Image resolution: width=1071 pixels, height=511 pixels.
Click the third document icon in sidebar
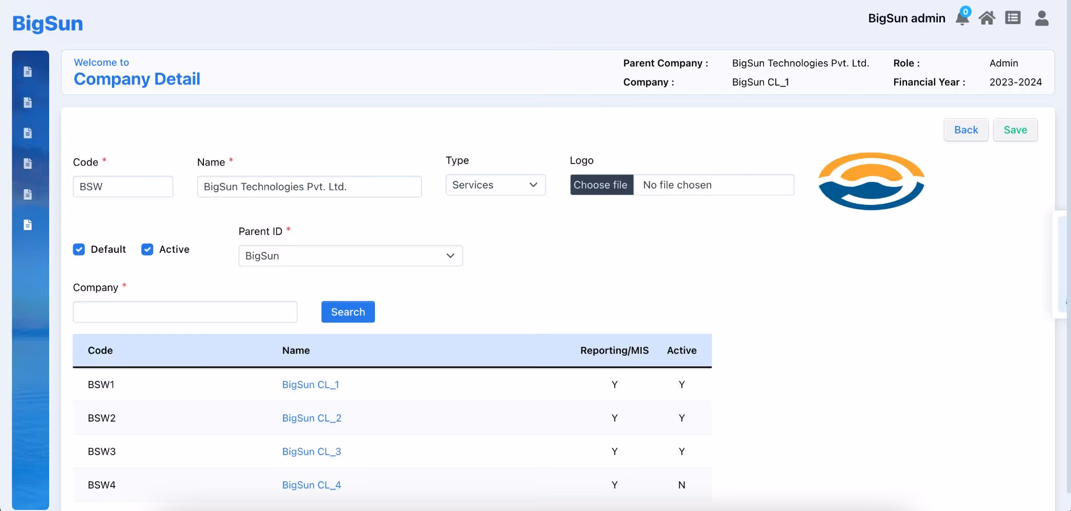point(28,133)
